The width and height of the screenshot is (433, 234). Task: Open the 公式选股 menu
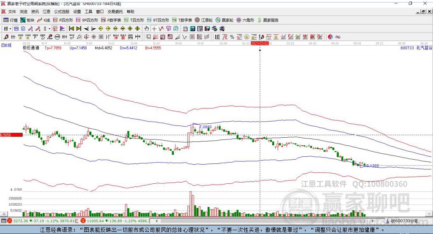click(62, 11)
